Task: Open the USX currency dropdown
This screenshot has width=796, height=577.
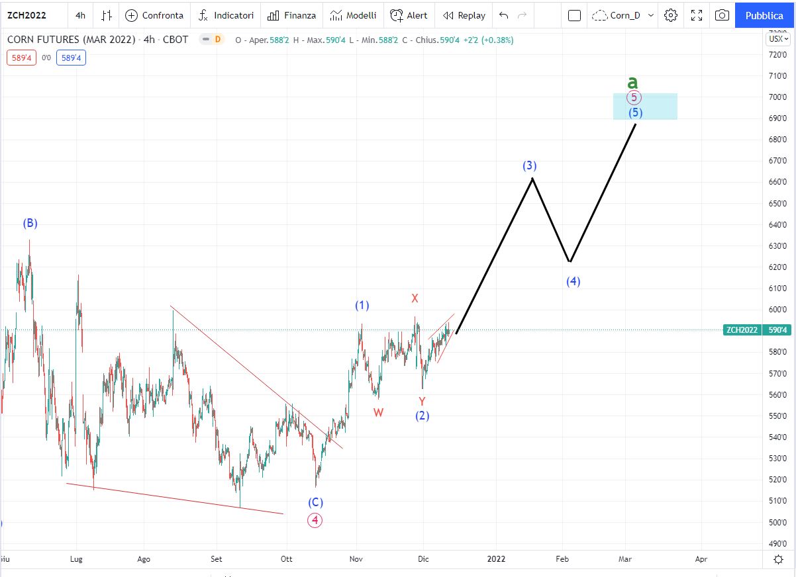Action: pyautogui.click(x=777, y=39)
